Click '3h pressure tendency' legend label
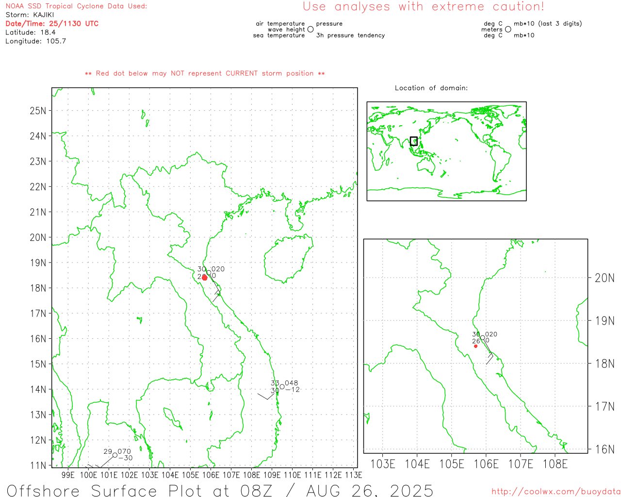The width and height of the screenshot is (621, 497). 351,35
